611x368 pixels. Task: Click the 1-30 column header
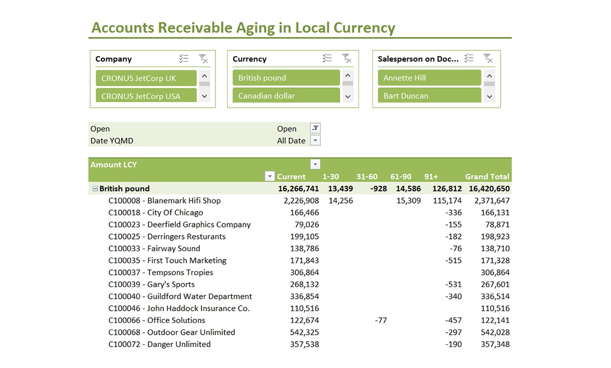pyautogui.click(x=331, y=176)
